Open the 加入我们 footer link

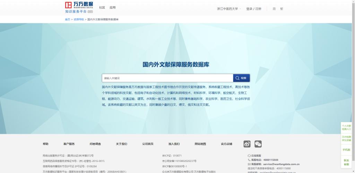click(174, 144)
